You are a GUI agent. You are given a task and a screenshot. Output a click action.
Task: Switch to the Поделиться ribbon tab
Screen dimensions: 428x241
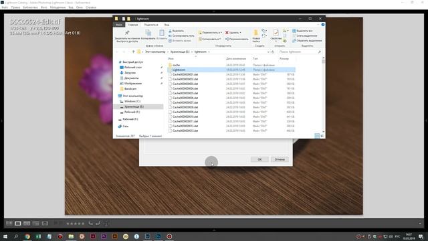151,25
